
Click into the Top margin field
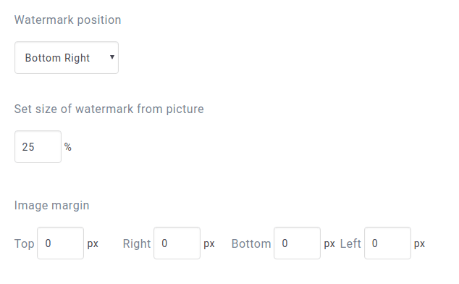[60, 243]
